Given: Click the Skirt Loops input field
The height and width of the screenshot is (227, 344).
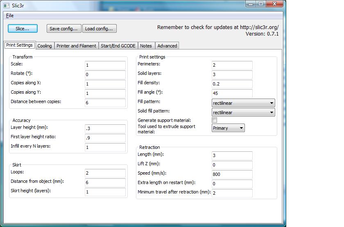Looking at the screenshot, I should click(x=105, y=173).
